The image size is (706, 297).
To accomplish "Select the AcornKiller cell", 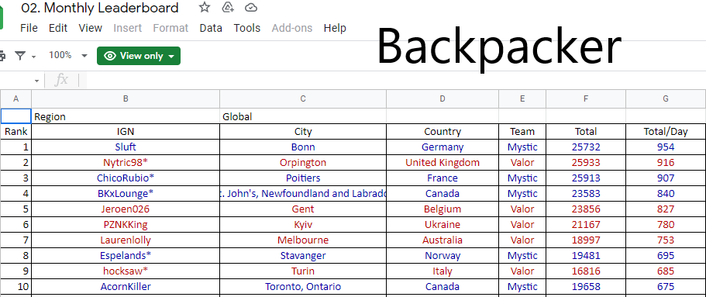I will pyautogui.click(x=126, y=287).
